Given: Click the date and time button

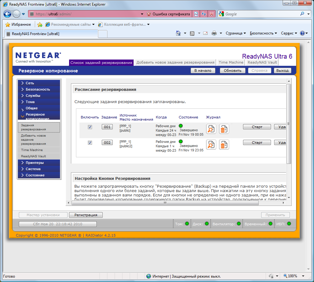Looking at the screenshot, I should pyautogui.click(x=58, y=224).
